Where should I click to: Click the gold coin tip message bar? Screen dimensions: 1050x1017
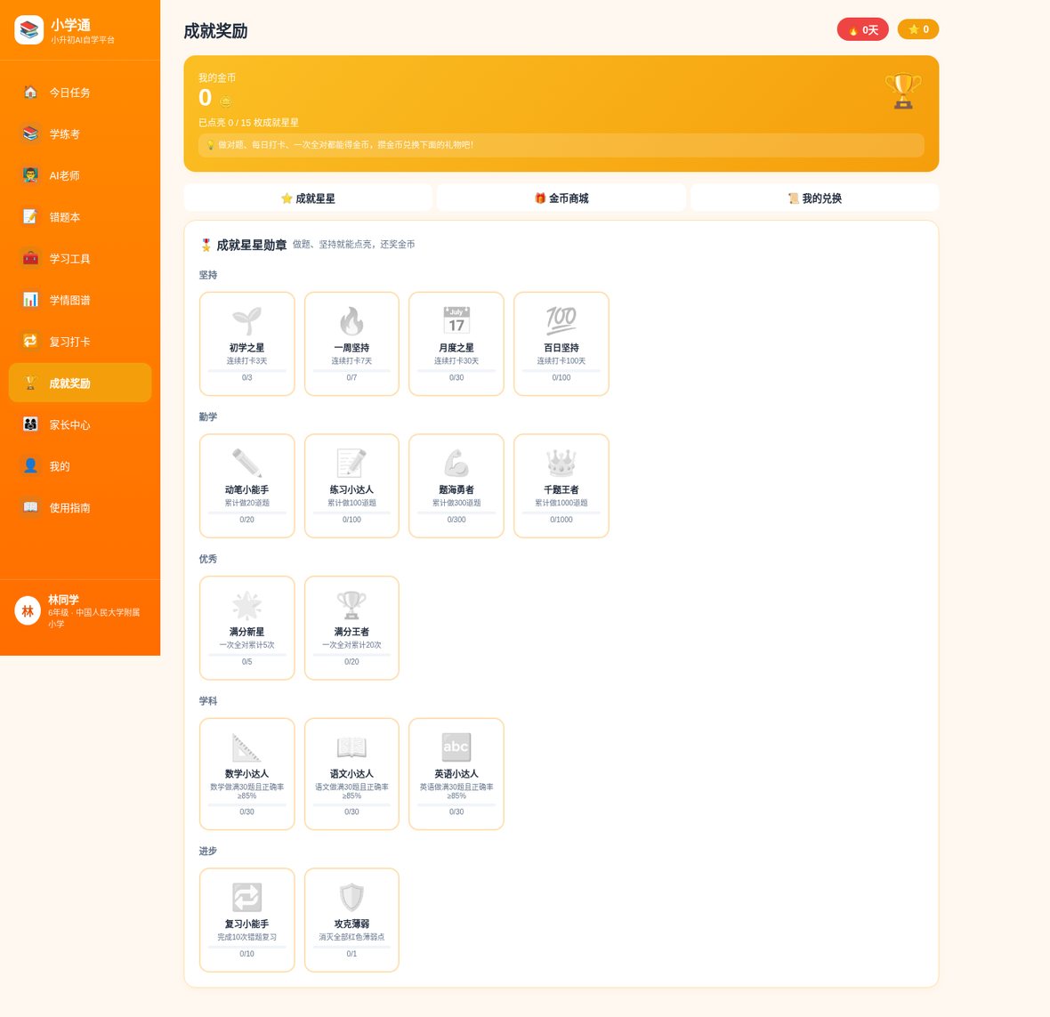pyautogui.click(x=561, y=145)
